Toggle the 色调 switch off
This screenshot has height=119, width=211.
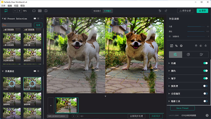click(x=205, y=63)
